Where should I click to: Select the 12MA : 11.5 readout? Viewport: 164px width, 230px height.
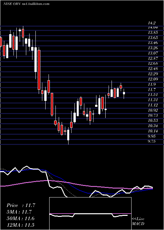[20, 225]
